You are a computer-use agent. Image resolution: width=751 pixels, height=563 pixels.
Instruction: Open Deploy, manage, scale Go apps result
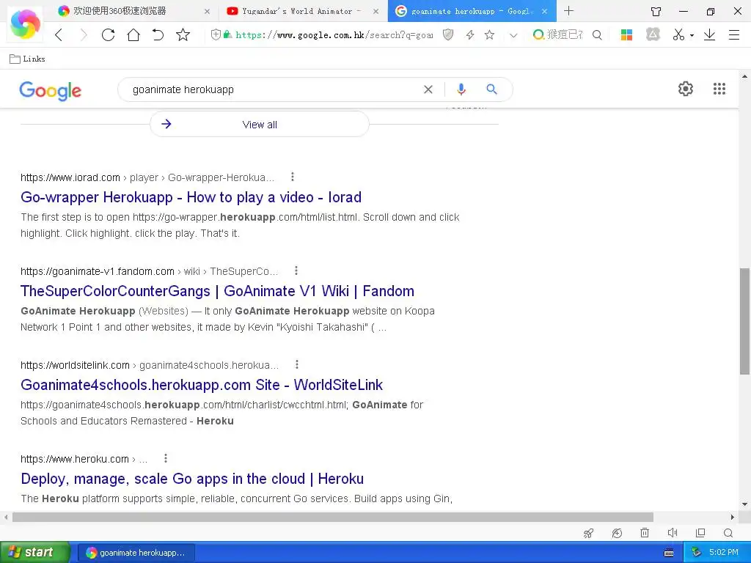point(192,479)
